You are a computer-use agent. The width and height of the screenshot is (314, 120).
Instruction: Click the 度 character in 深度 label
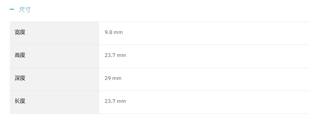23,78
